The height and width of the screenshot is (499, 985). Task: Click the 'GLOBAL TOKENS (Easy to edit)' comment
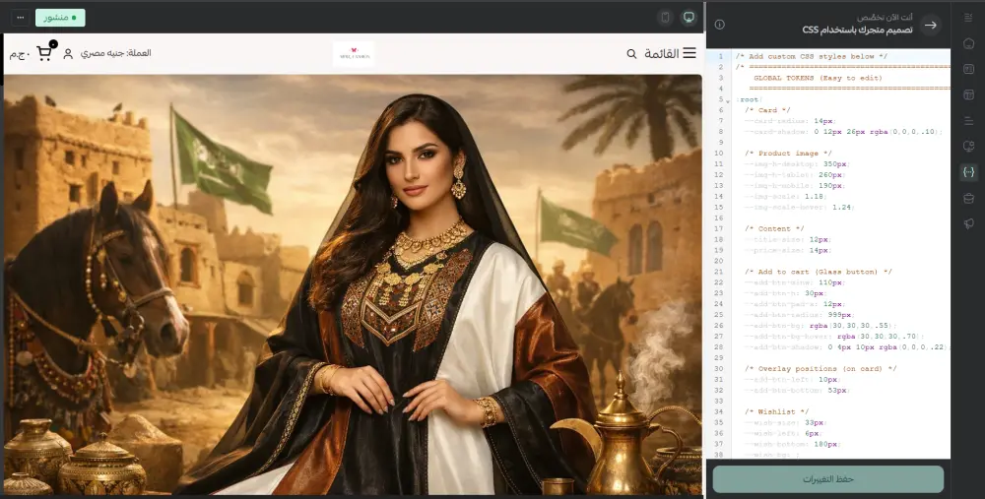(x=818, y=79)
